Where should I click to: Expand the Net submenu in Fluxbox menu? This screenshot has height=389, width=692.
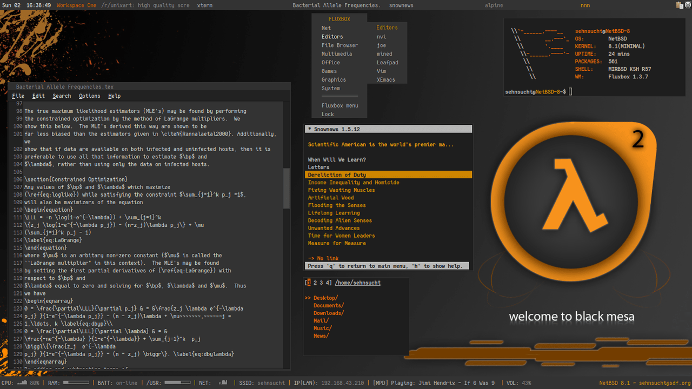point(339,28)
